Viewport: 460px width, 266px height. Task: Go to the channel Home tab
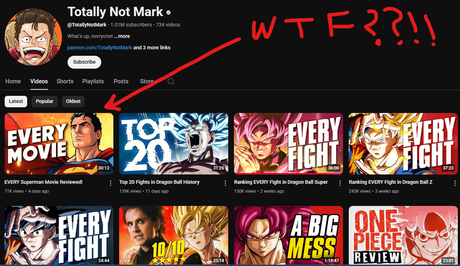click(x=13, y=81)
